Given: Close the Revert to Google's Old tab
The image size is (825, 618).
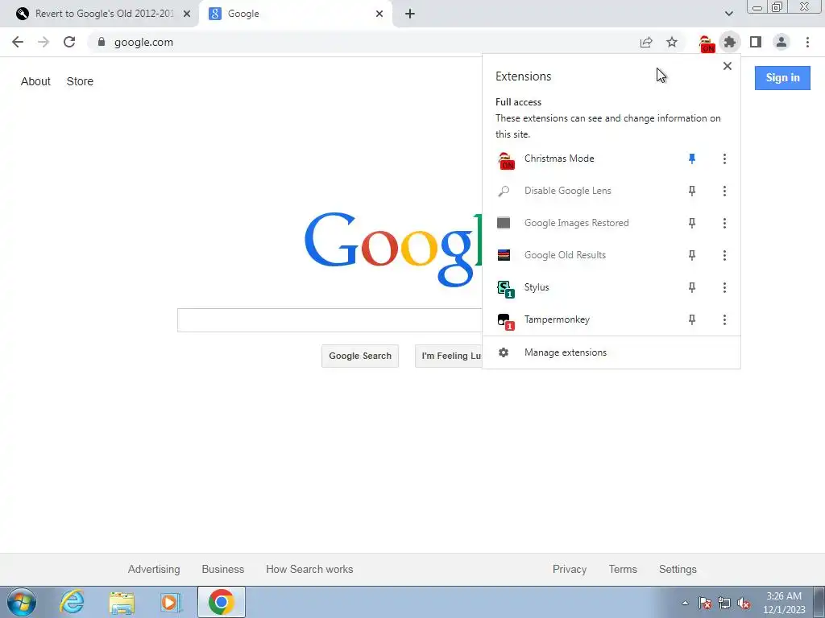Looking at the screenshot, I should (187, 14).
